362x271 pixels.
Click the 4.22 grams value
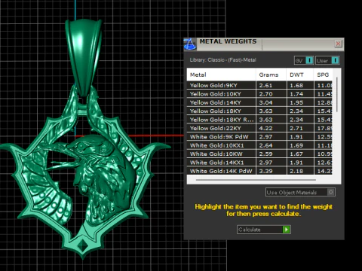pos(265,128)
